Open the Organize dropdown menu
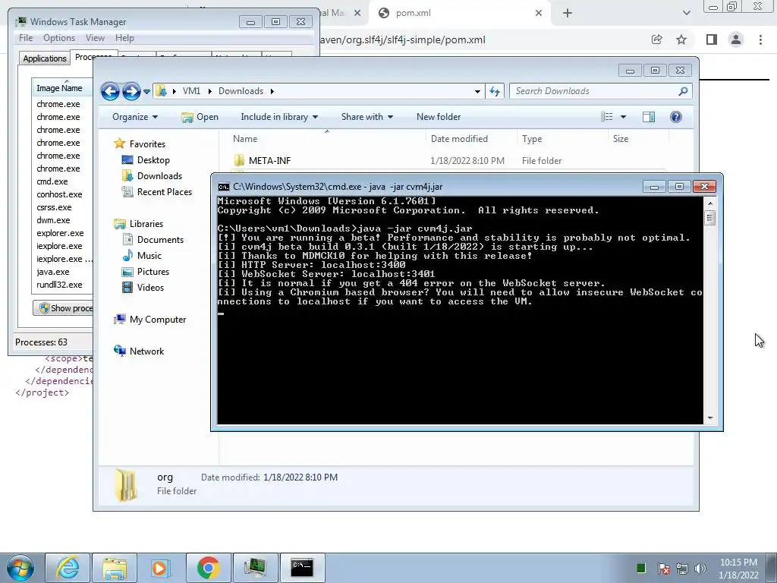 tap(135, 117)
